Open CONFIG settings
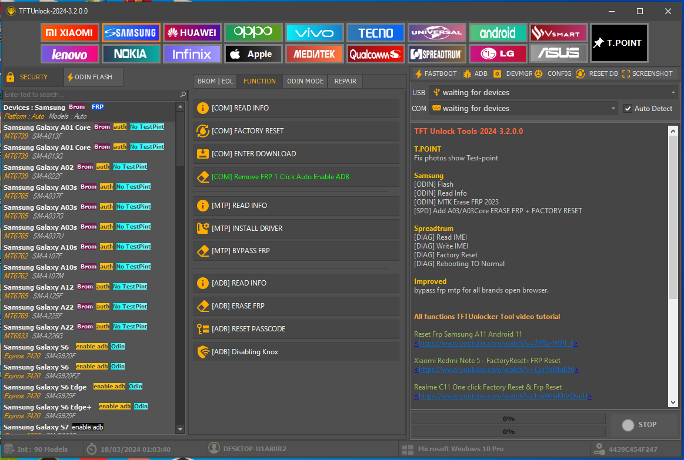The height and width of the screenshot is (460, 684). click(553, 73)
